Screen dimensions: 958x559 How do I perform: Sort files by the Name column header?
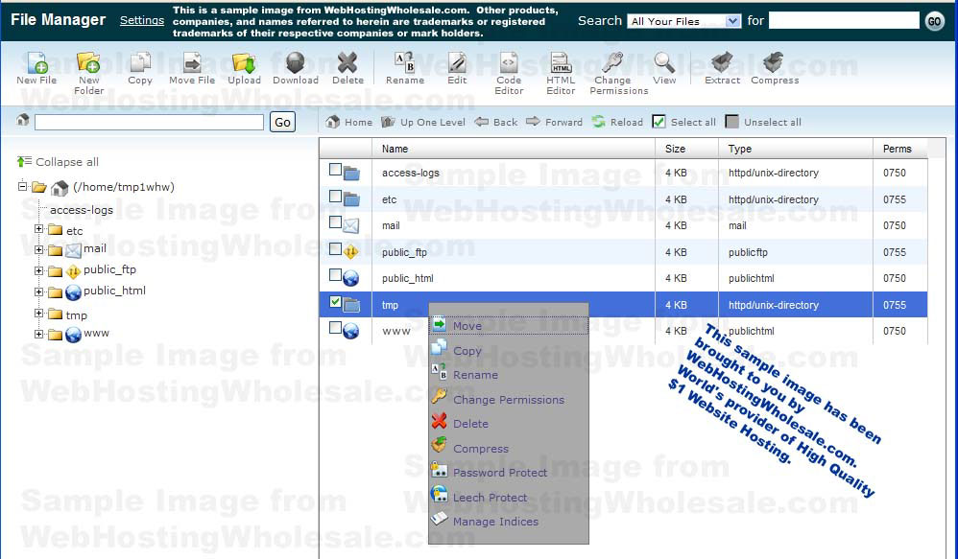[395, 149]
